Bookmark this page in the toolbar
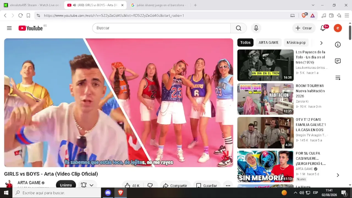The width and height of the screenshot is (352, 198). coord(28,16)
